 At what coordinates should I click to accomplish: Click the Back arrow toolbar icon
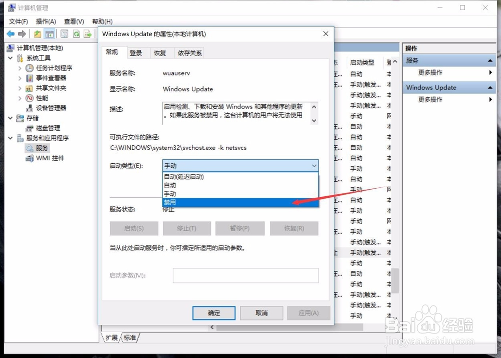(11, 34)
